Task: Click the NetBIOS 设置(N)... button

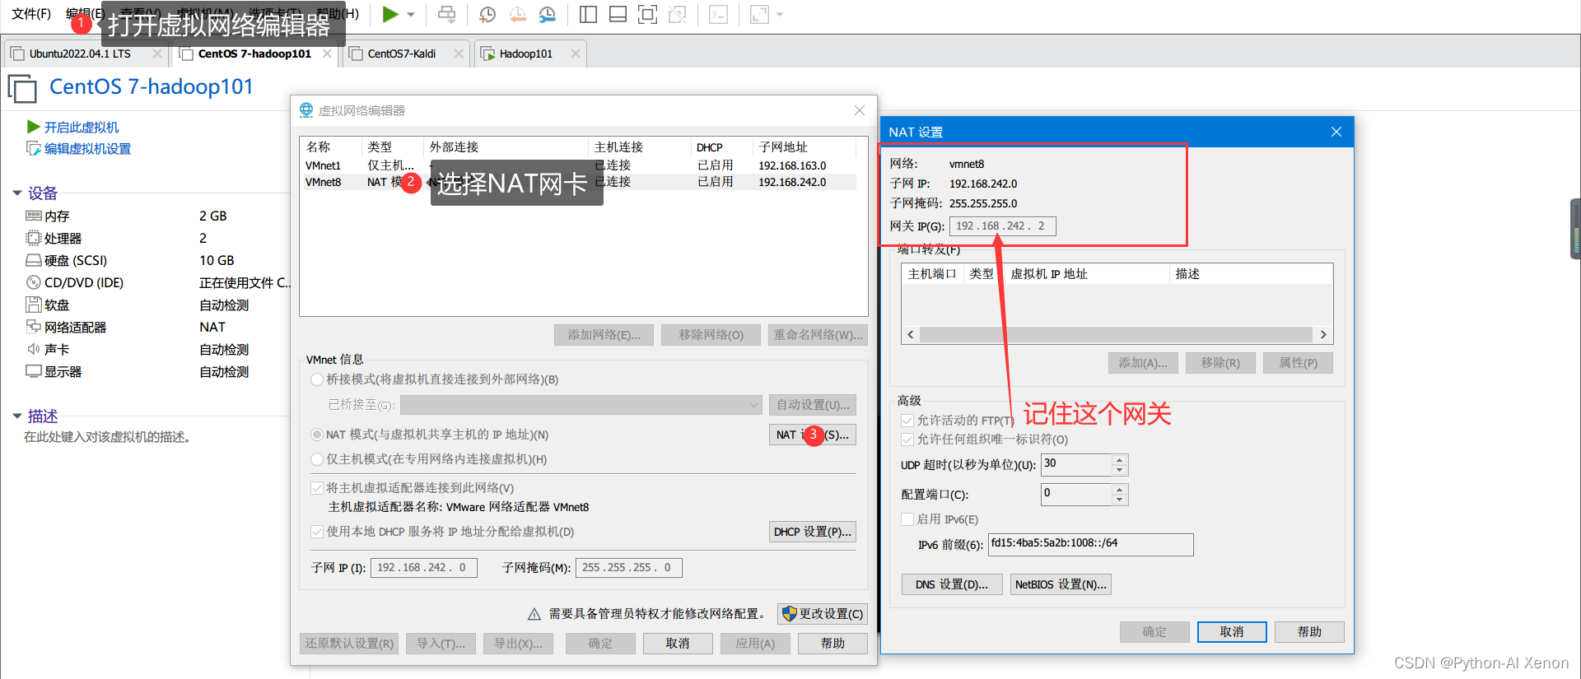Action: point(1061,584)
